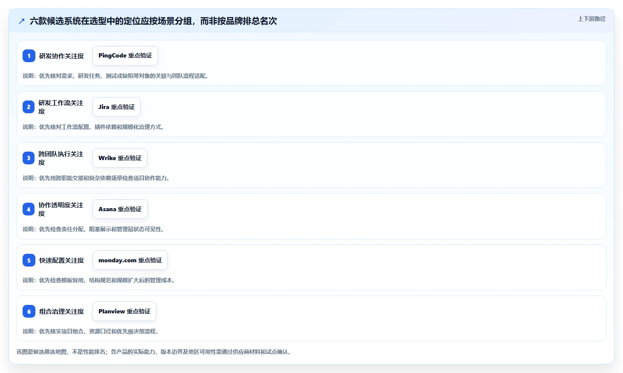Click the description 优先用跨职能交接
623x373 pixels.
pos(96,178)
